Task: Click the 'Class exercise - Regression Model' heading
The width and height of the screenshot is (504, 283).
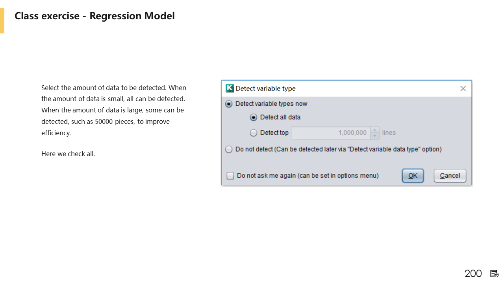Action: click(94, 16)
